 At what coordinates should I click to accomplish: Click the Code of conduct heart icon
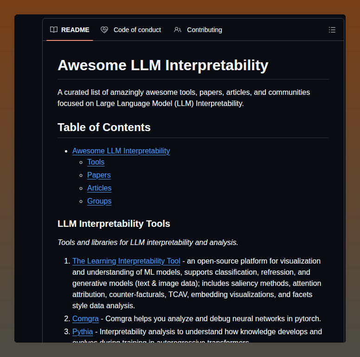pyautogui.click(x=104, y=30)
